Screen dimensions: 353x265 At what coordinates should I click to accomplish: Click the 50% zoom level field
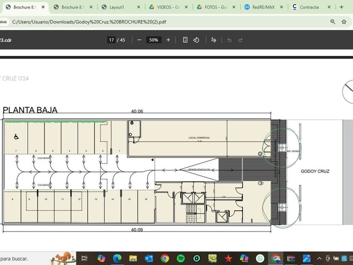(153, 40)
